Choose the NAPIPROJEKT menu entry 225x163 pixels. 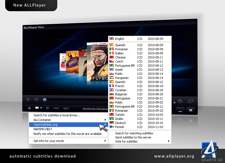coord(43,129)
